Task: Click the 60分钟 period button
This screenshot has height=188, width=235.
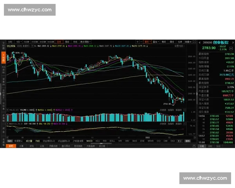Action: click(x=51, y=42)
